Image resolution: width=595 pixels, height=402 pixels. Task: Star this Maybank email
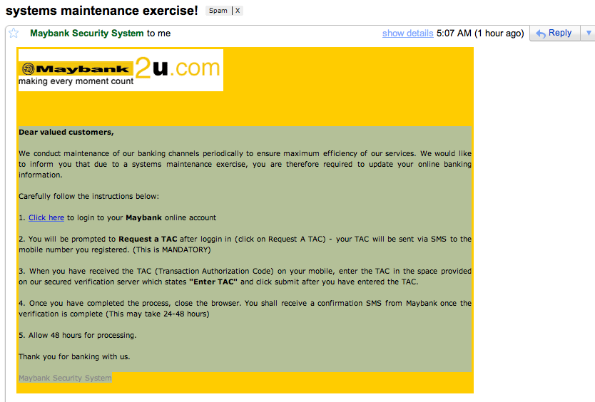14,33
